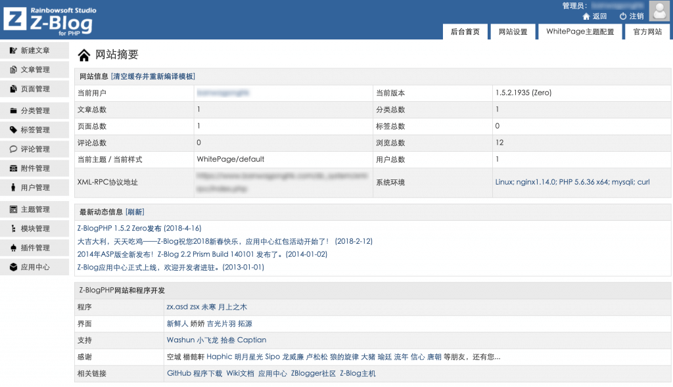
Task: Open the ZBlogger社区 related link
Action: point(313,373)
